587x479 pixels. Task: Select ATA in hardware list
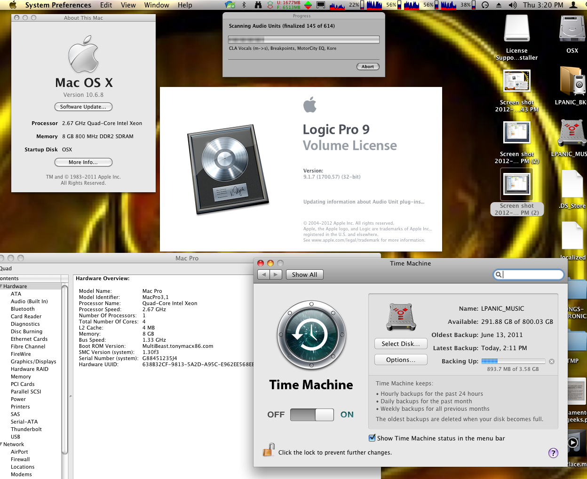16,294
